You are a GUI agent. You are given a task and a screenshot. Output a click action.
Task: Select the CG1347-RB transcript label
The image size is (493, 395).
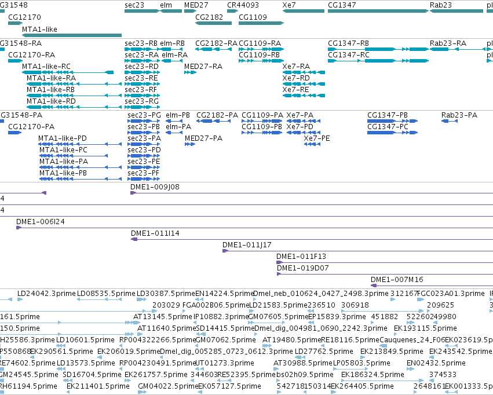click(348, 43)
